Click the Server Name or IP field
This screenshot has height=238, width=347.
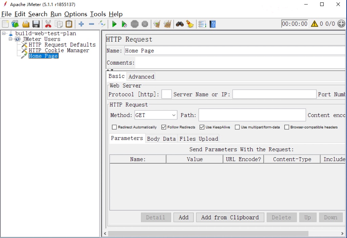click(x=274, y=94)
